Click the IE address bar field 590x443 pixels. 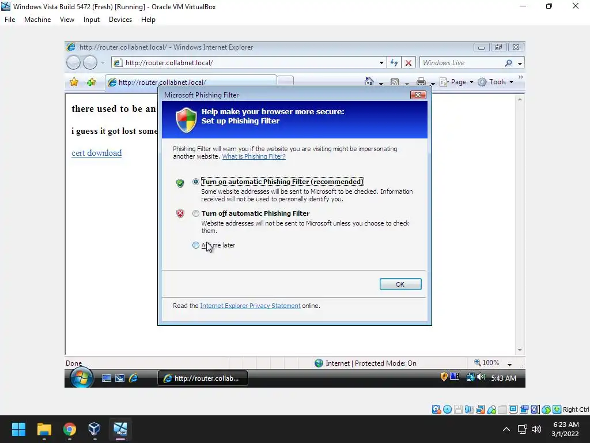pos(248,63)
